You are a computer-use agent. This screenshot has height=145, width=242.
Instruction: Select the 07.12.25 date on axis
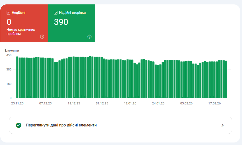45,103
